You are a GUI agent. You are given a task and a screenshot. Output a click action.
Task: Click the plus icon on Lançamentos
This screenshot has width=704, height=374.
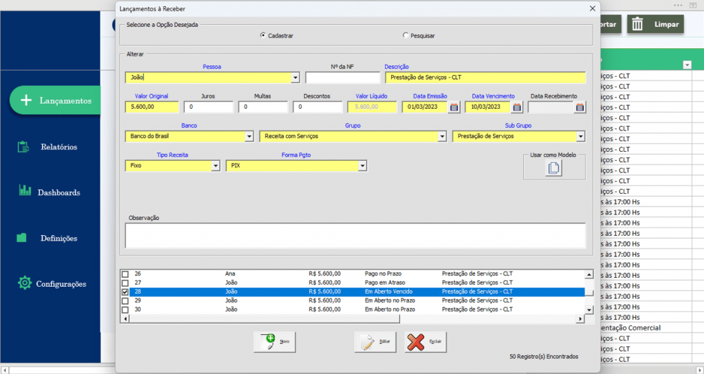point(26,100)
